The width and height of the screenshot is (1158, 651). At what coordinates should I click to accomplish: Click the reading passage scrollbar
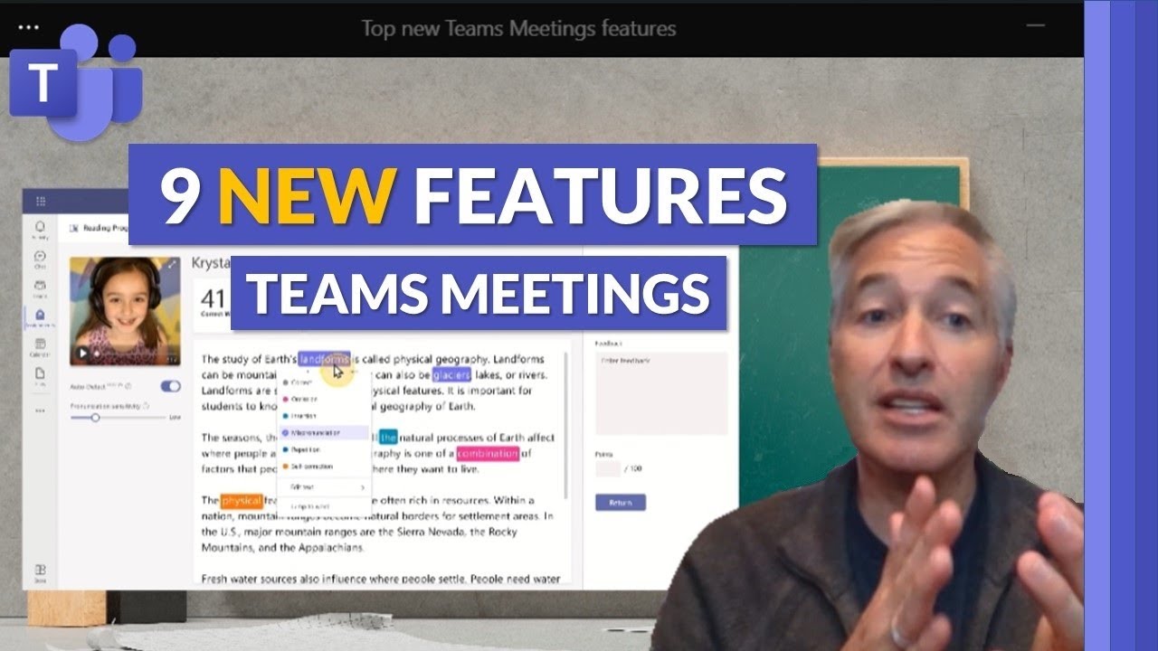[566, 425]
